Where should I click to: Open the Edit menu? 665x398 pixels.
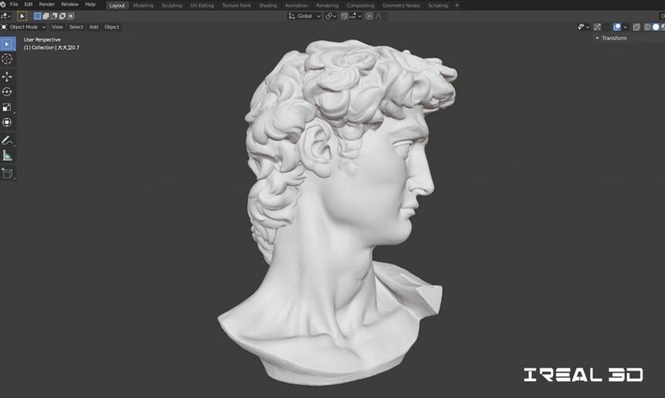pos(29,4)
